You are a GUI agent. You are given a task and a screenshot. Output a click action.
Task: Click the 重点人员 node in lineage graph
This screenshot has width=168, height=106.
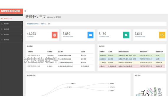[x=73, y=83]
